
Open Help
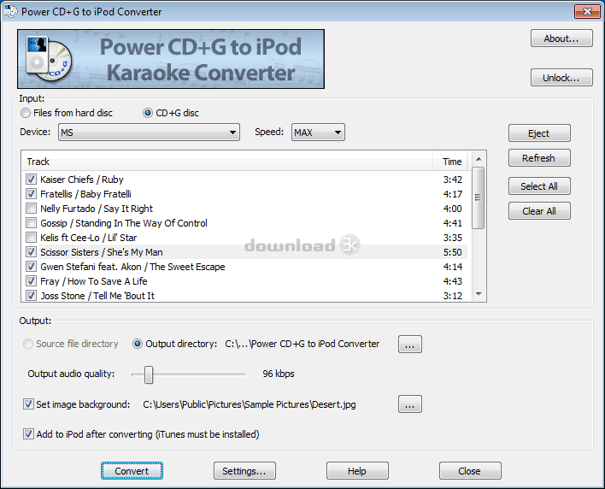(x=357, y=471)
